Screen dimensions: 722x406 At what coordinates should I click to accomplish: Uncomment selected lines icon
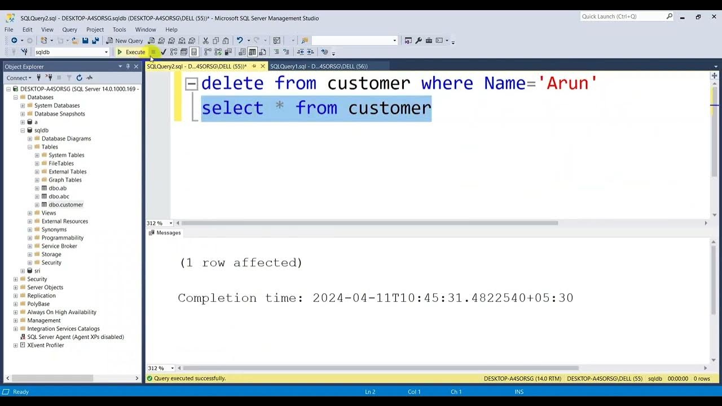coord(286,52)
